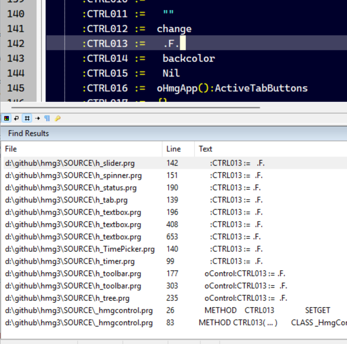Click the Nil value on line 144

pos(171,73)
